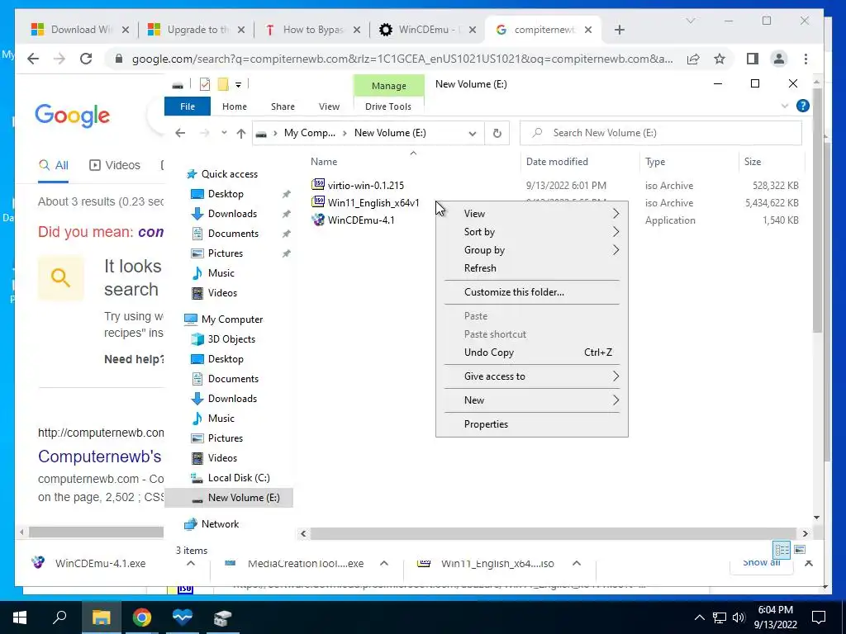846x634 pixels.
Task: Open the Give access to submenu
Action: click(x=531, y=376)
